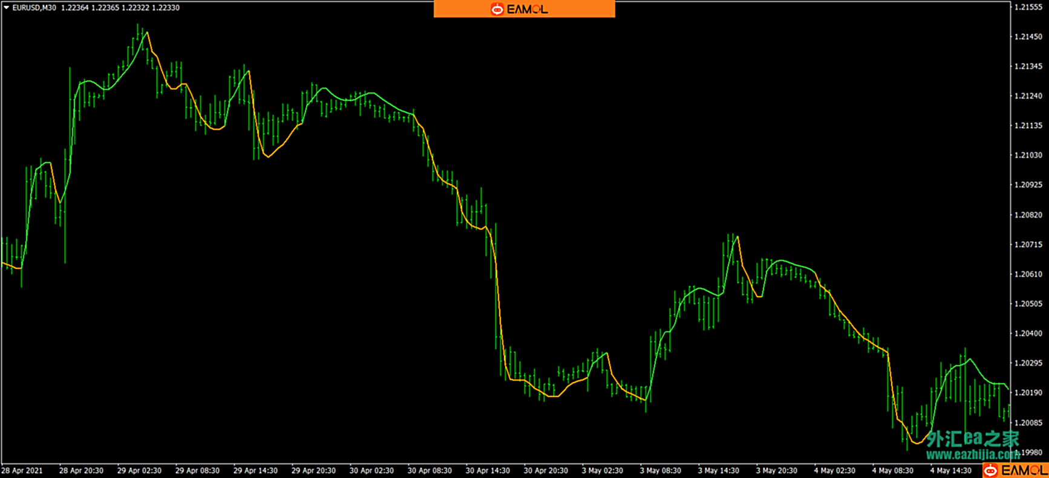This screenshot has height=478, width=1049.
Task: Click the EURUSD,M30 chart symbol title
Action: click(34, 8)
